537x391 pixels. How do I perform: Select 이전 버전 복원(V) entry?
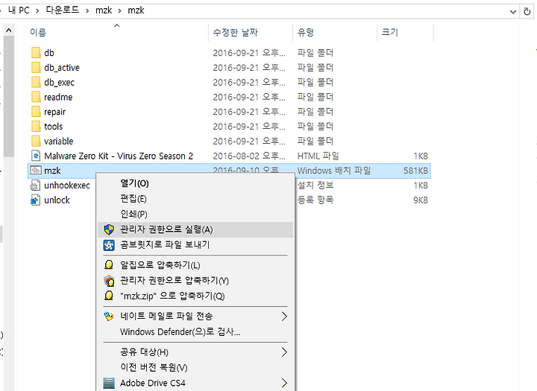195,367
